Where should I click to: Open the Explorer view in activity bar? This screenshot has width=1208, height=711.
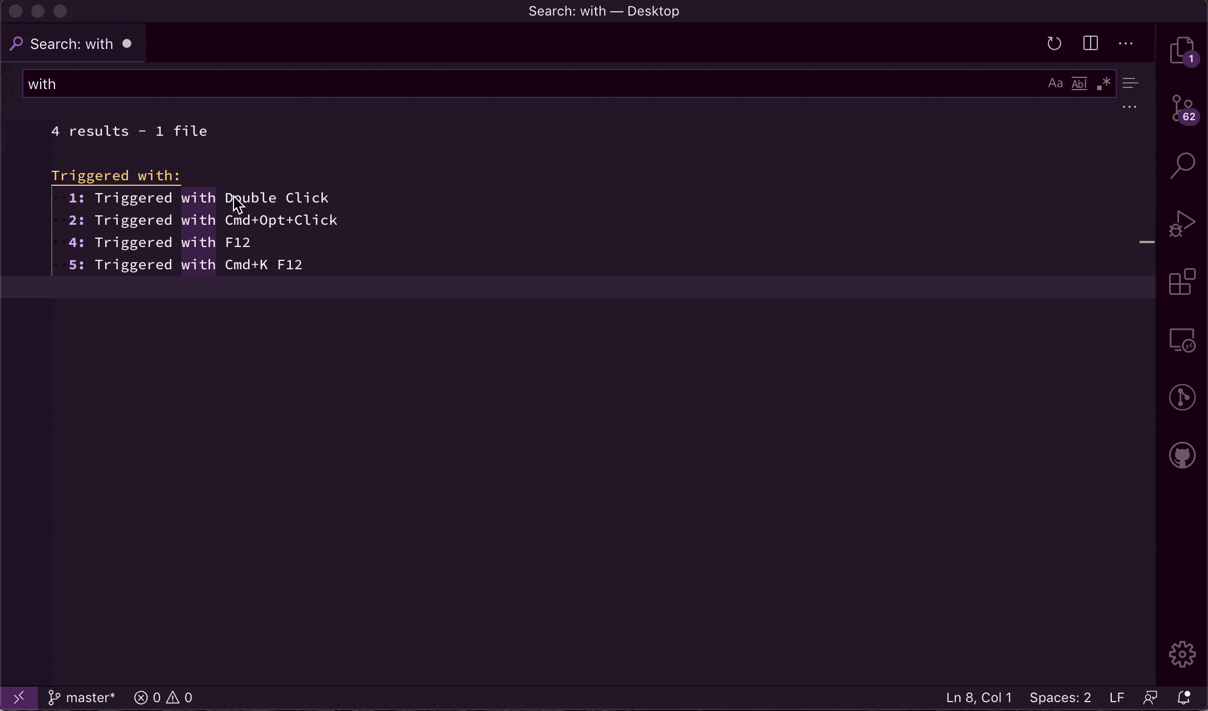pos(1181,50)
